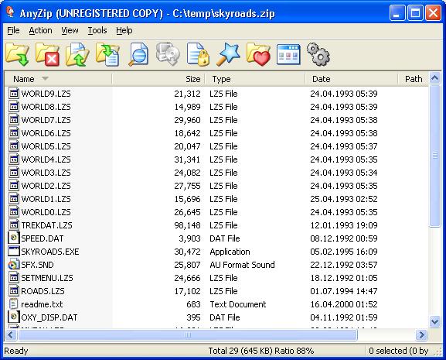This screenshot has height=360, width=446.
Task: Click the AU Format Sound type cell
Action: (242, 265)
